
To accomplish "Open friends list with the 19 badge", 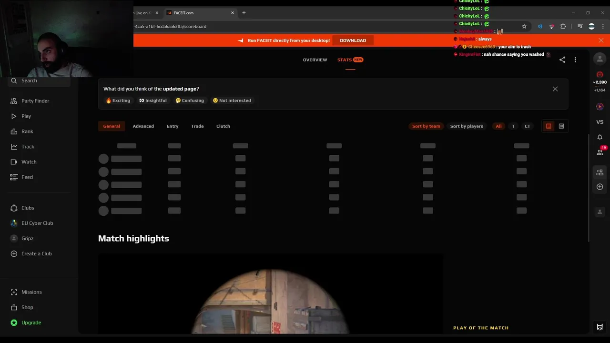I will point(600,152).
